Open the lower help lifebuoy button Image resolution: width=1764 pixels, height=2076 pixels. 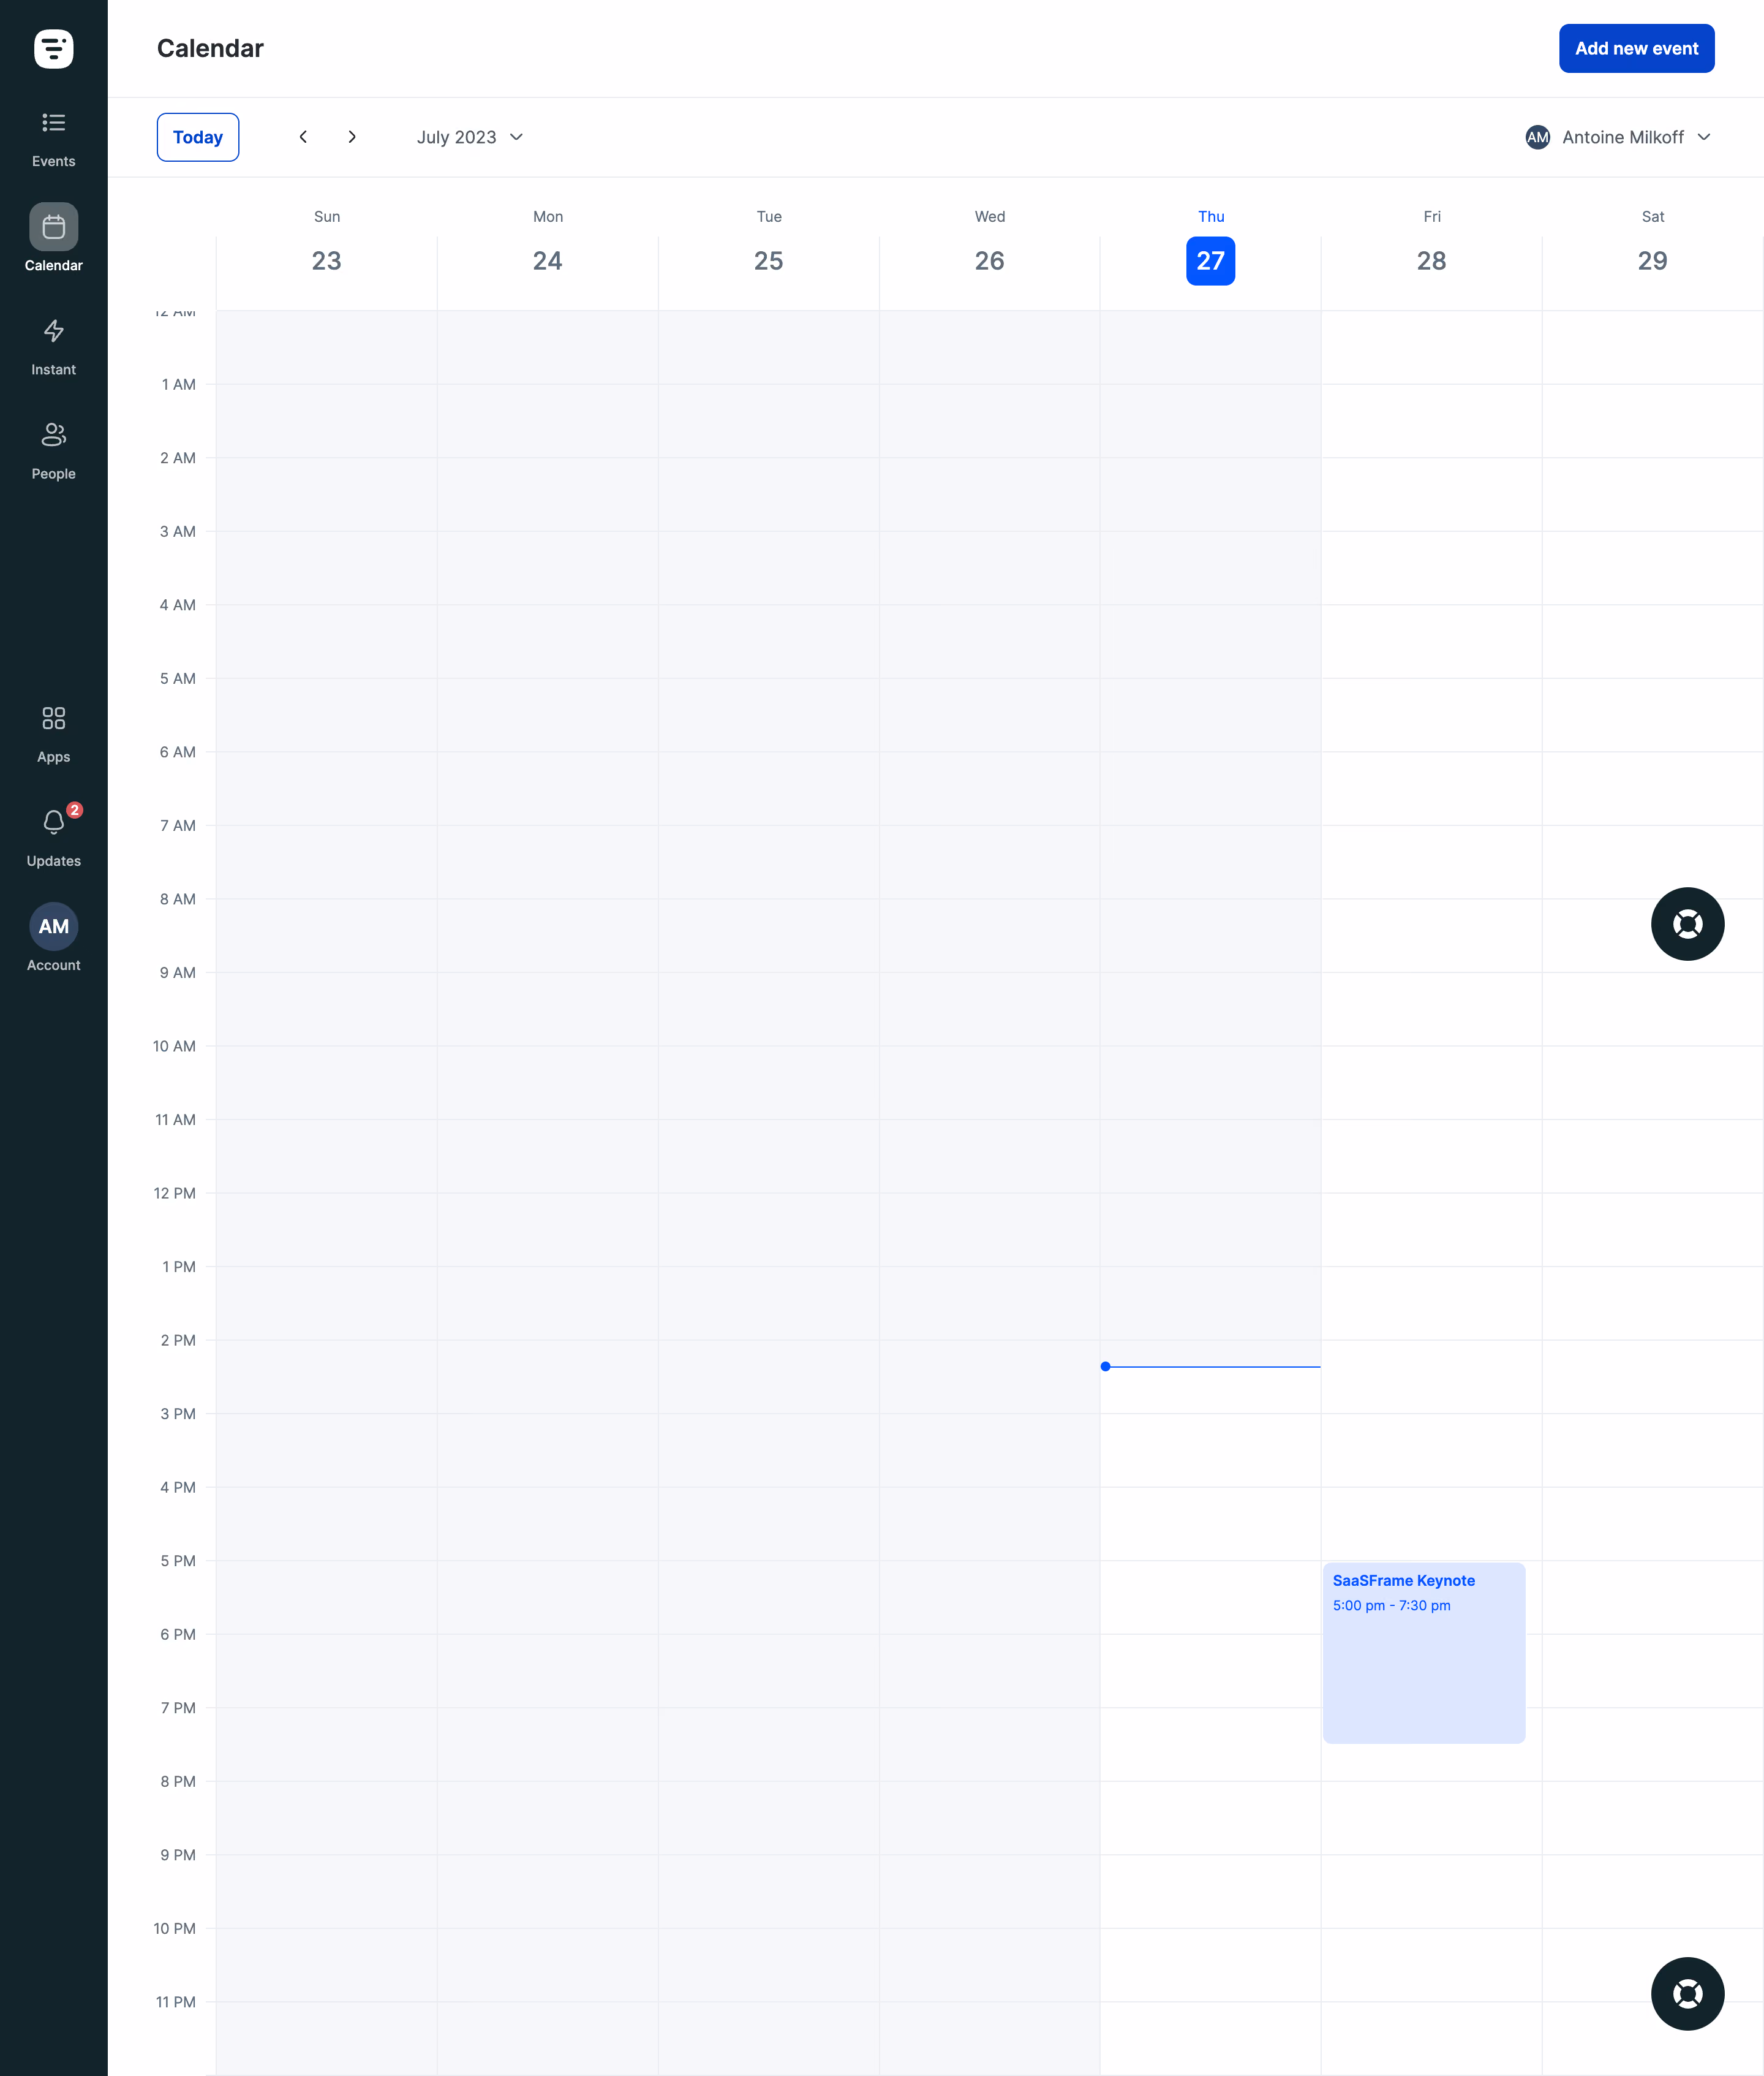pyautogui.click(x=1687, y=1994)
